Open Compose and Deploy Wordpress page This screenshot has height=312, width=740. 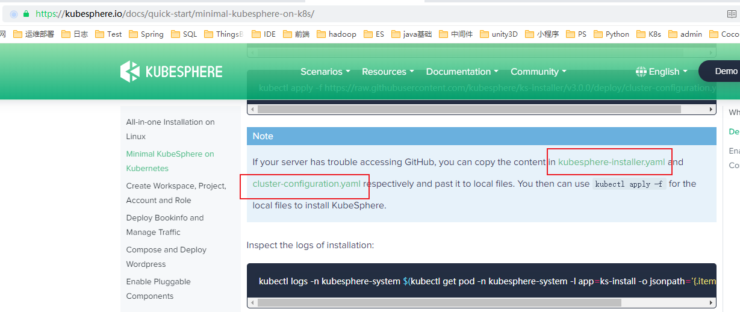tap(166, 257)
